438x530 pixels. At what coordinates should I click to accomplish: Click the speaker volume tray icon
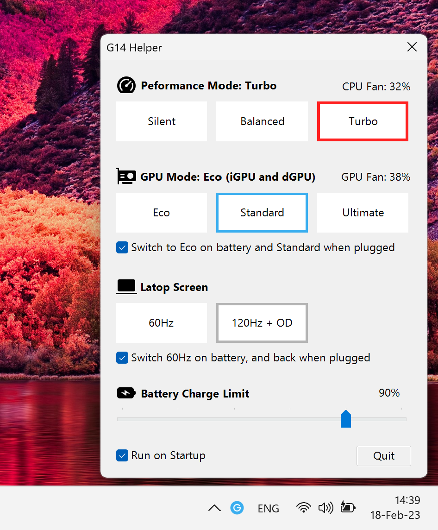325,508
